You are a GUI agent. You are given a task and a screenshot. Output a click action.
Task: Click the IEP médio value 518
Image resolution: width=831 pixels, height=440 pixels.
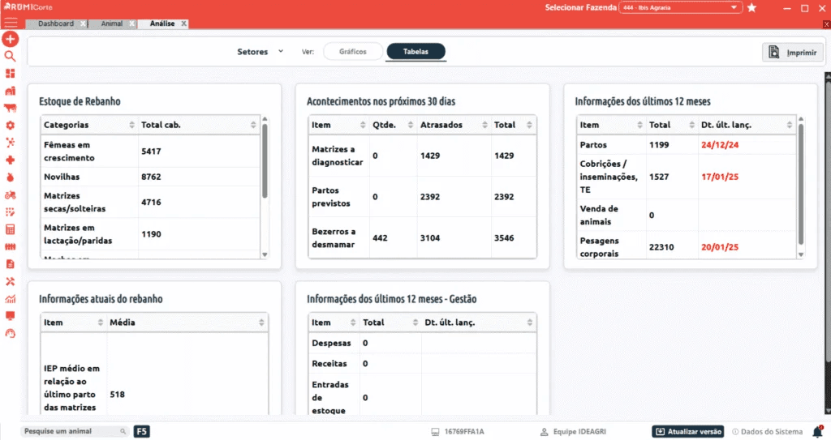tap(117, 395)
